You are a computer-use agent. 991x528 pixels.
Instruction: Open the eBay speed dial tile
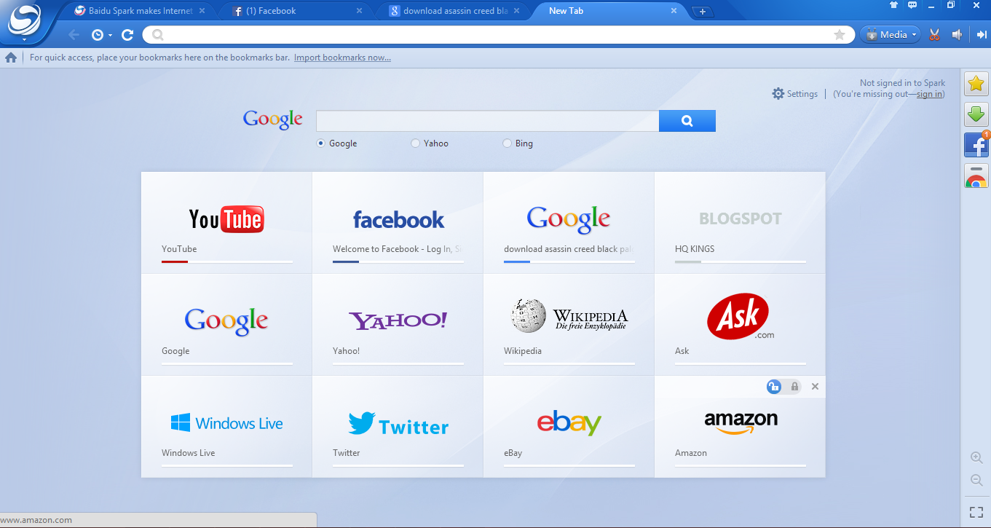(x=569, y=427)
